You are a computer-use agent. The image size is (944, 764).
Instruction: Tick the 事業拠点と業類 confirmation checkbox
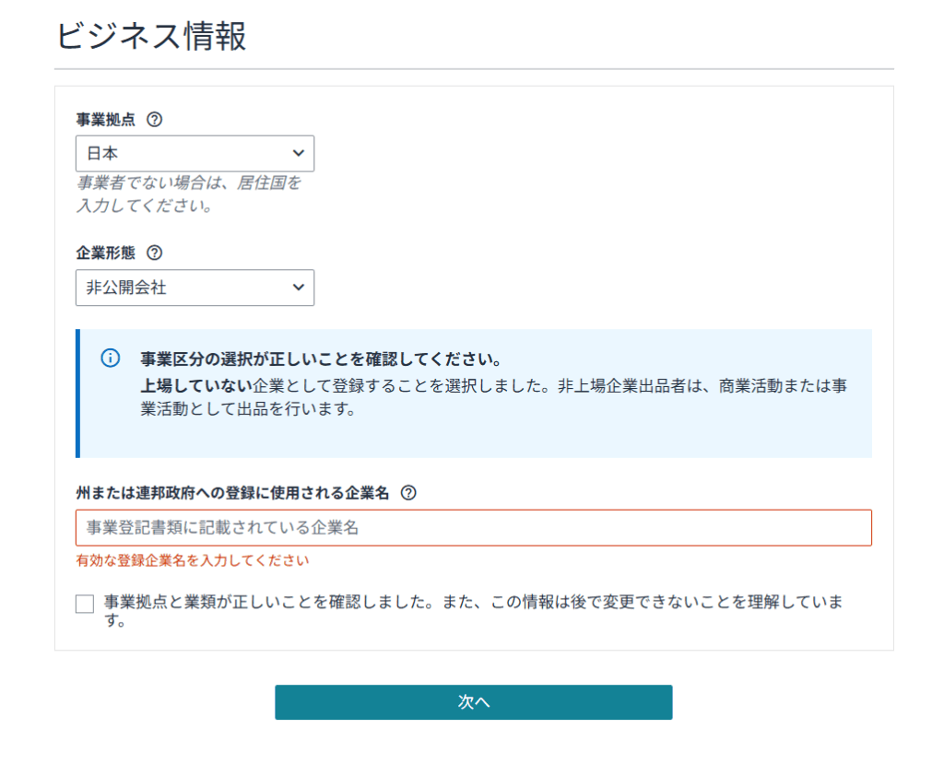click(x=85, y=604)
